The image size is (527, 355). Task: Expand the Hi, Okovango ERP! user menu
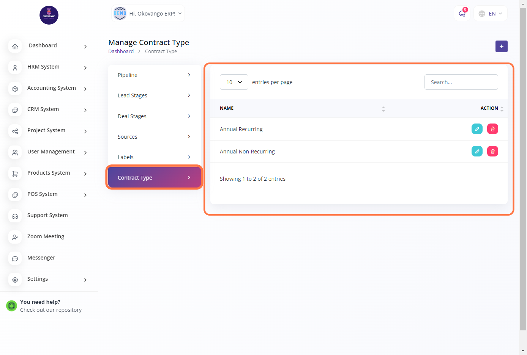coord(148,14)
